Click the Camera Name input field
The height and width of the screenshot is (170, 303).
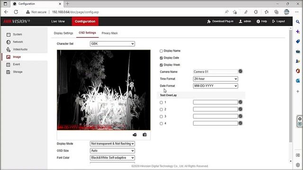215,72
